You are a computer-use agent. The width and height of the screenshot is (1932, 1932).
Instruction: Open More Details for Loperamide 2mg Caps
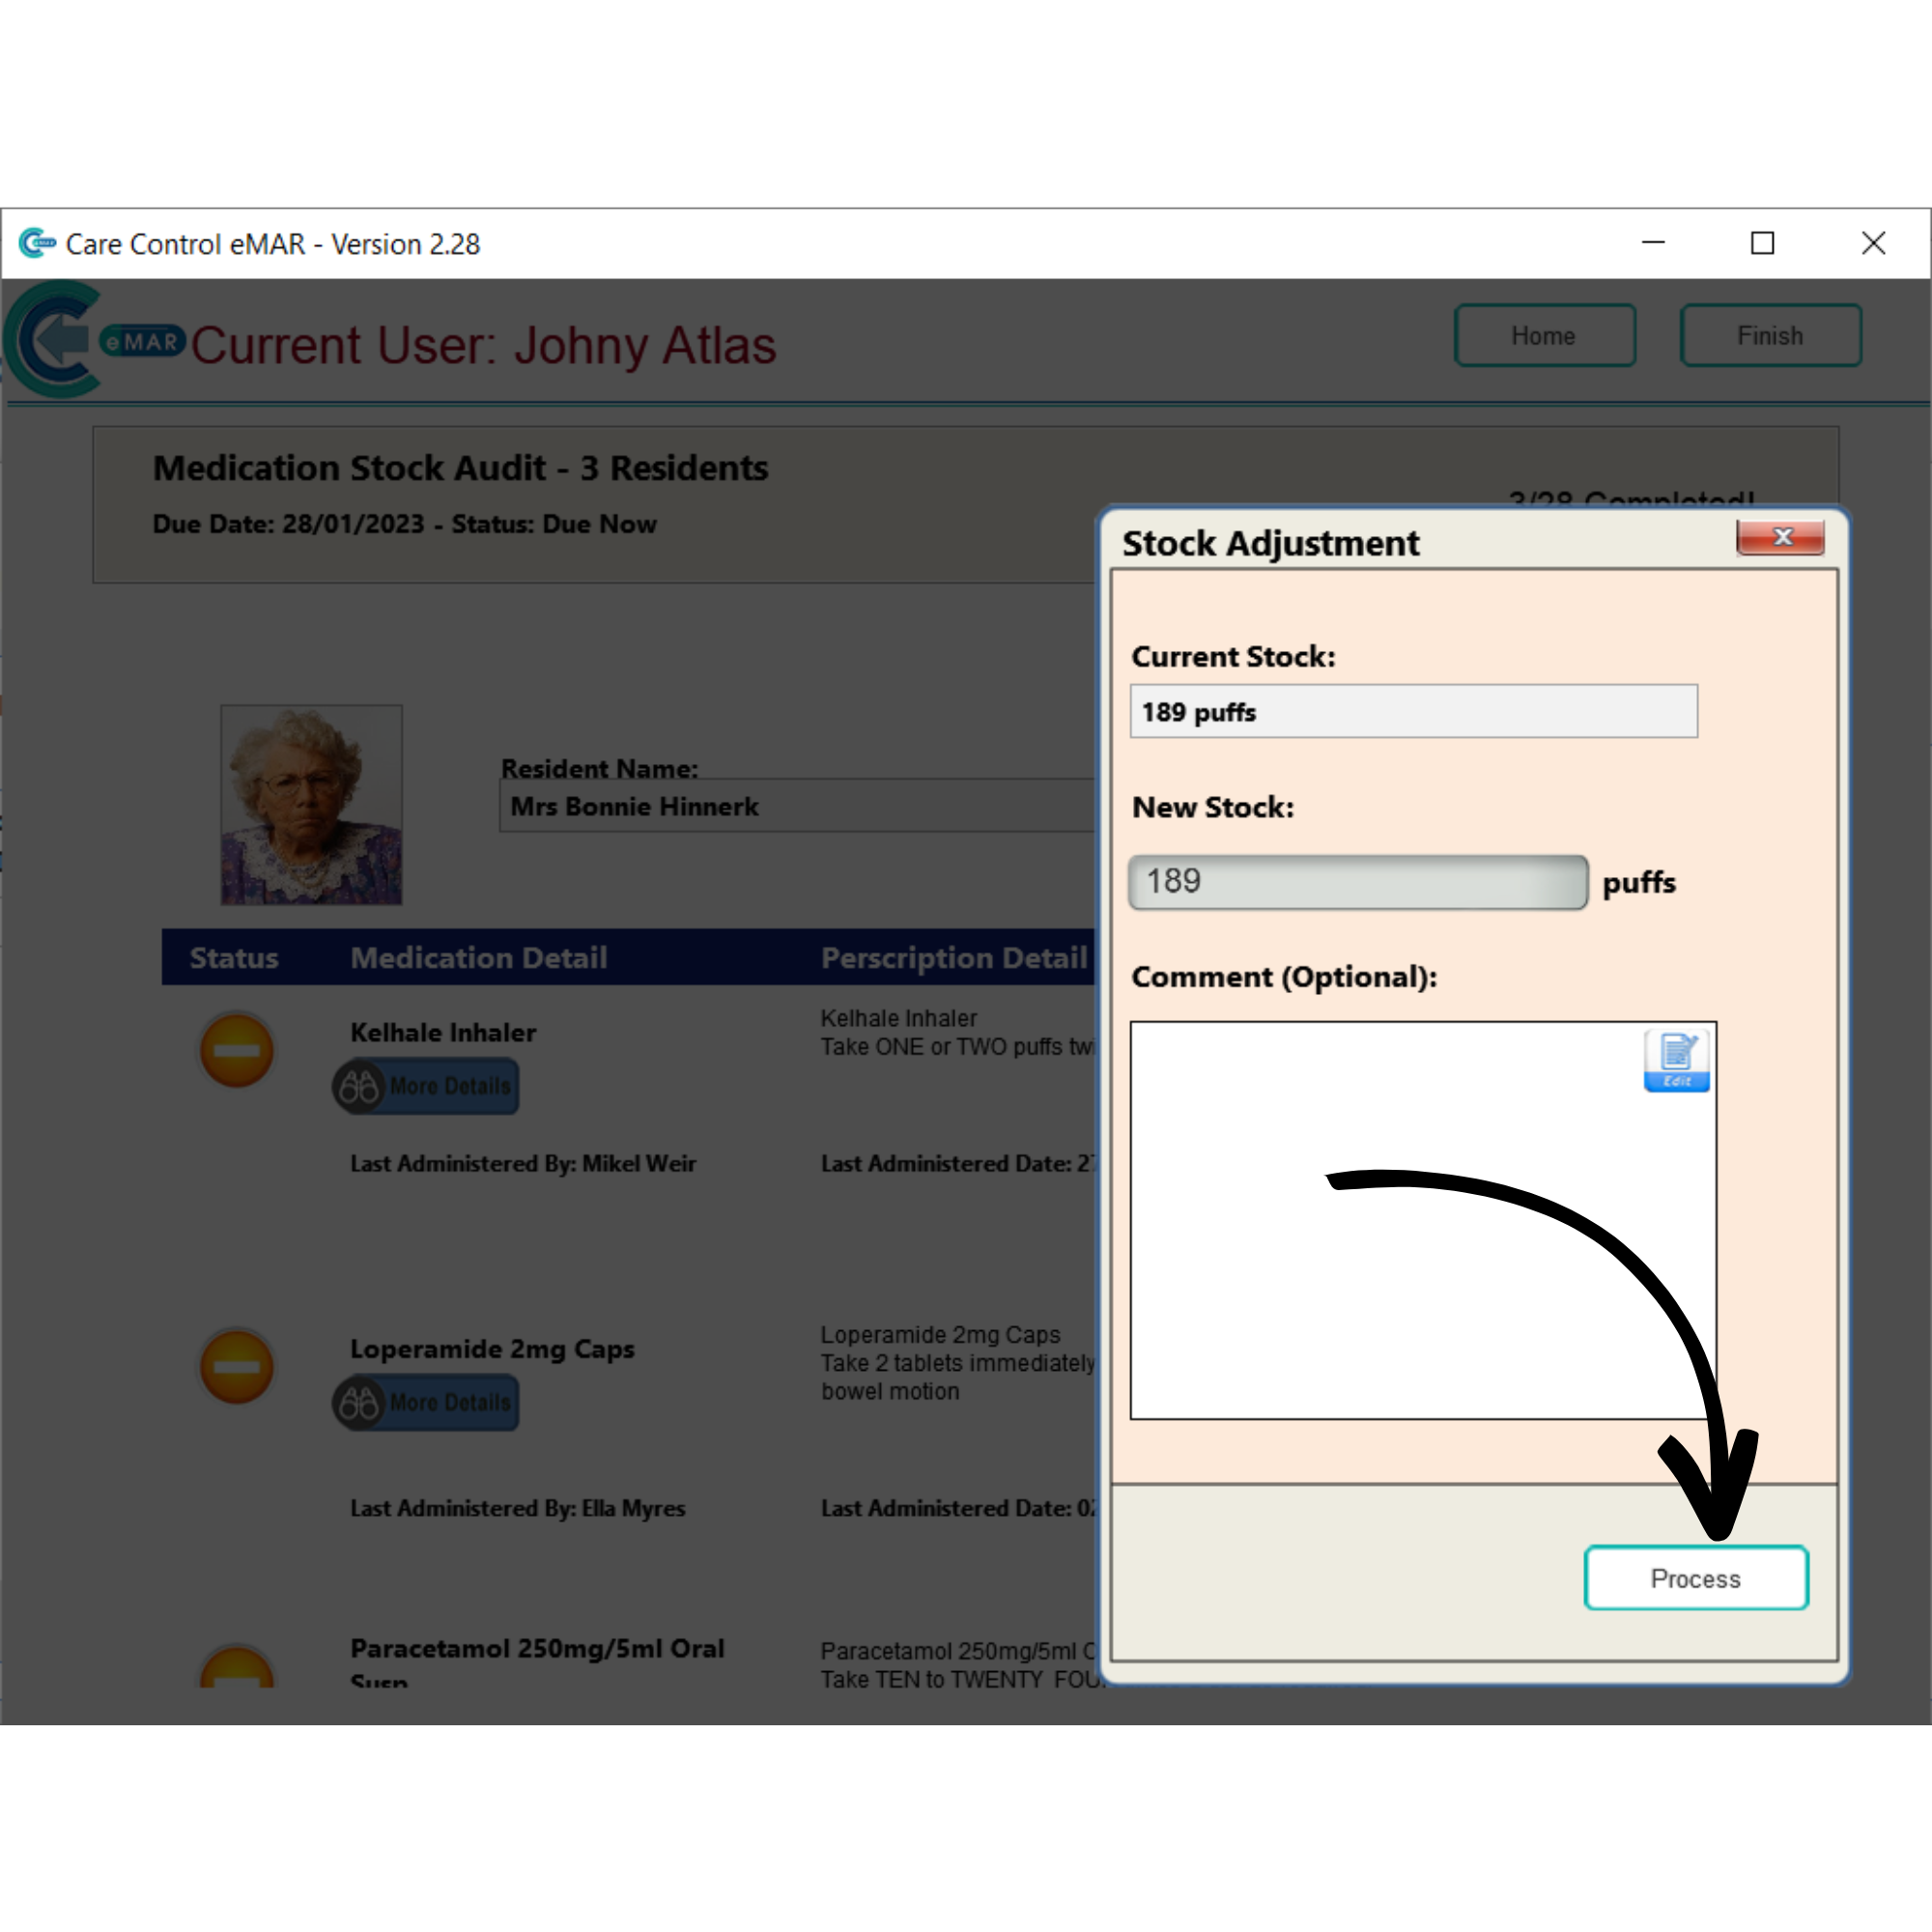click(426, 1402)
